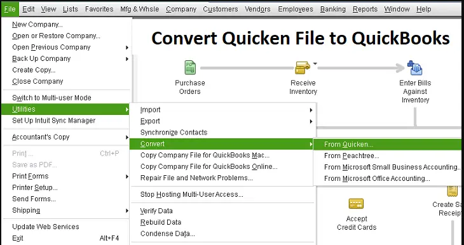Open the View menu
The height and width of the screenshot is (245, 464).
[x=48, y=9]
